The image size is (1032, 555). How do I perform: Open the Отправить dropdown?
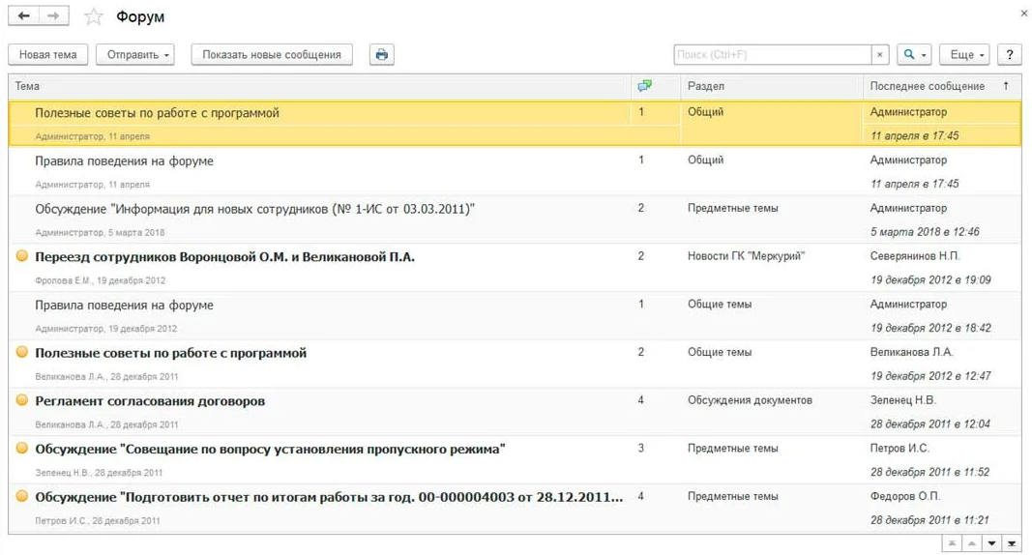[134, 55]
